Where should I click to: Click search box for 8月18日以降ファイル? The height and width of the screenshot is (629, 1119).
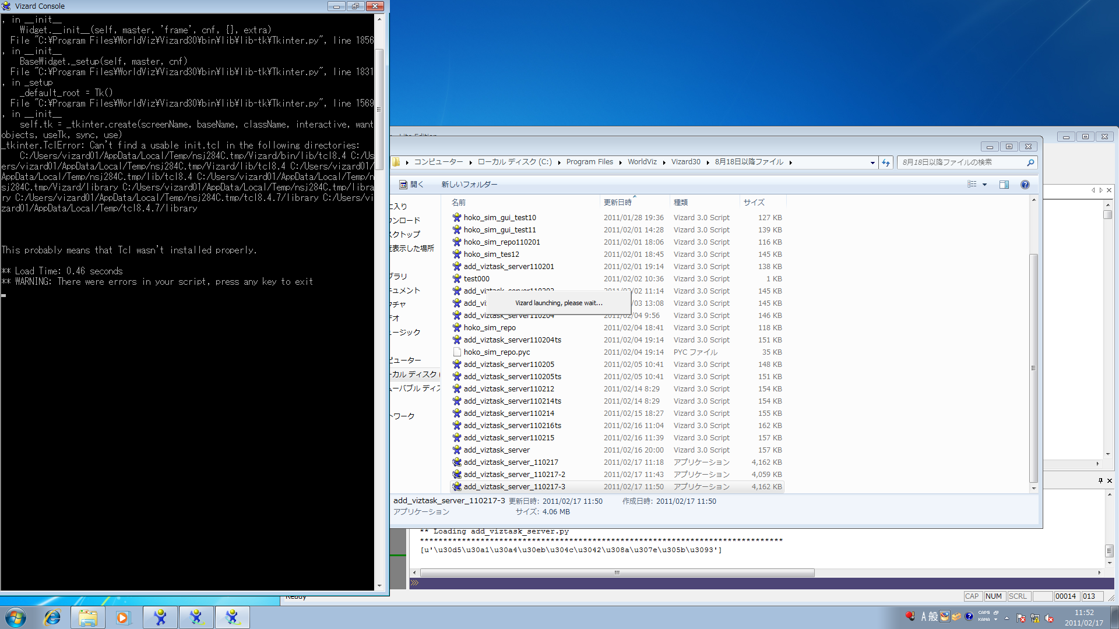tap(962, 162)
